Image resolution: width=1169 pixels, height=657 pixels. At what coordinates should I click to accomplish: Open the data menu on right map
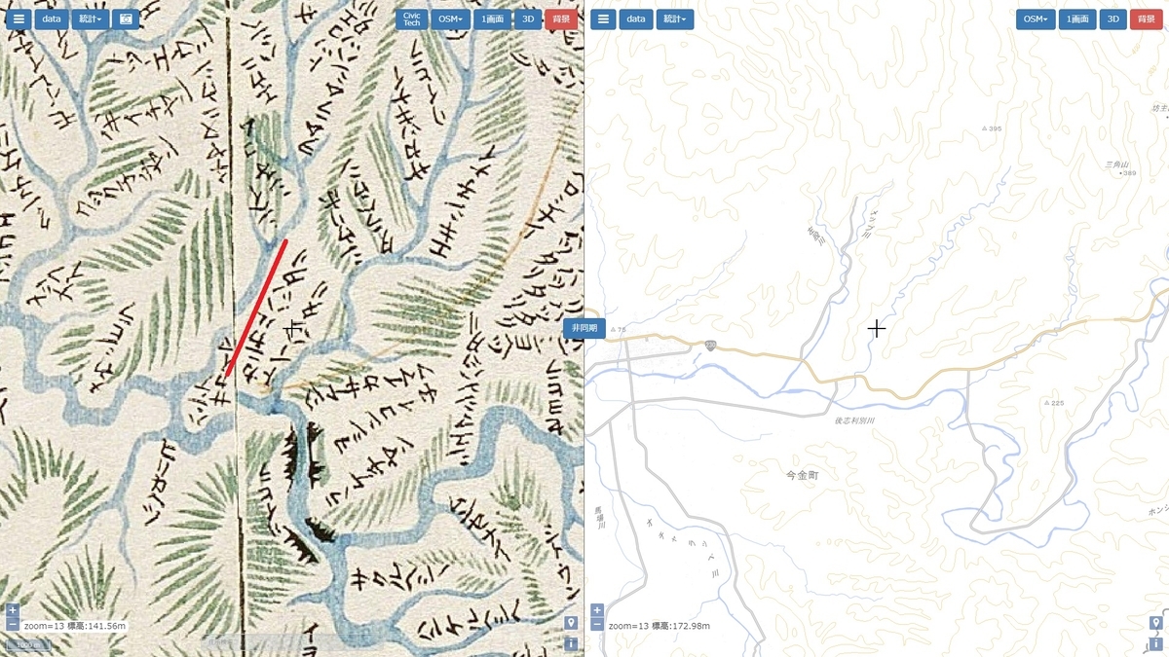(x=636, y=18)
